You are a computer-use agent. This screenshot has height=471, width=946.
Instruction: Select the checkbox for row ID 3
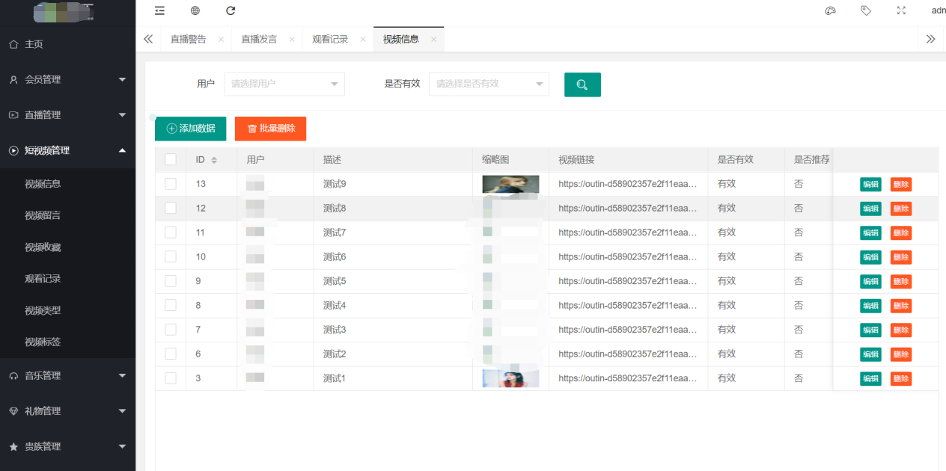click(x=171, y=378)
